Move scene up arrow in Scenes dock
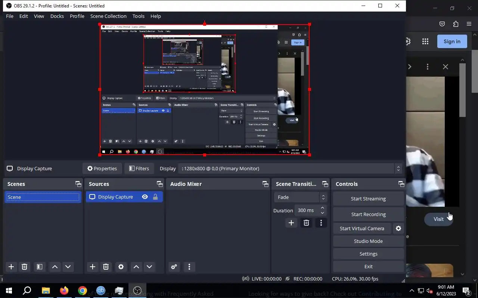This screenshot has height=298, width=478. coord(55,267)
